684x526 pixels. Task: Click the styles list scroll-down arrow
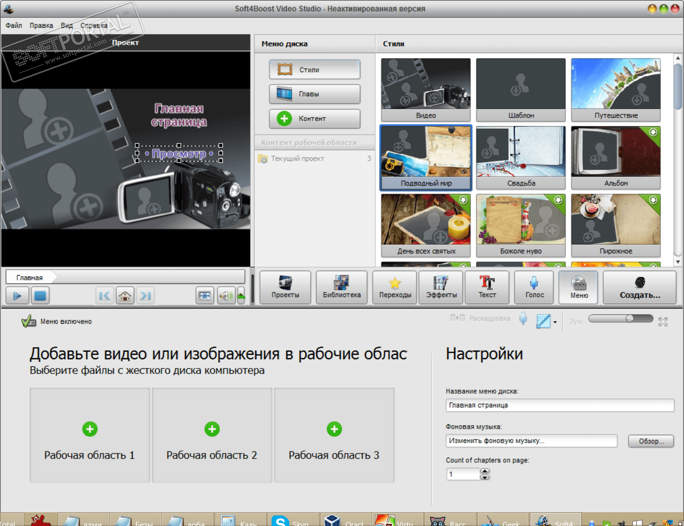678,262
